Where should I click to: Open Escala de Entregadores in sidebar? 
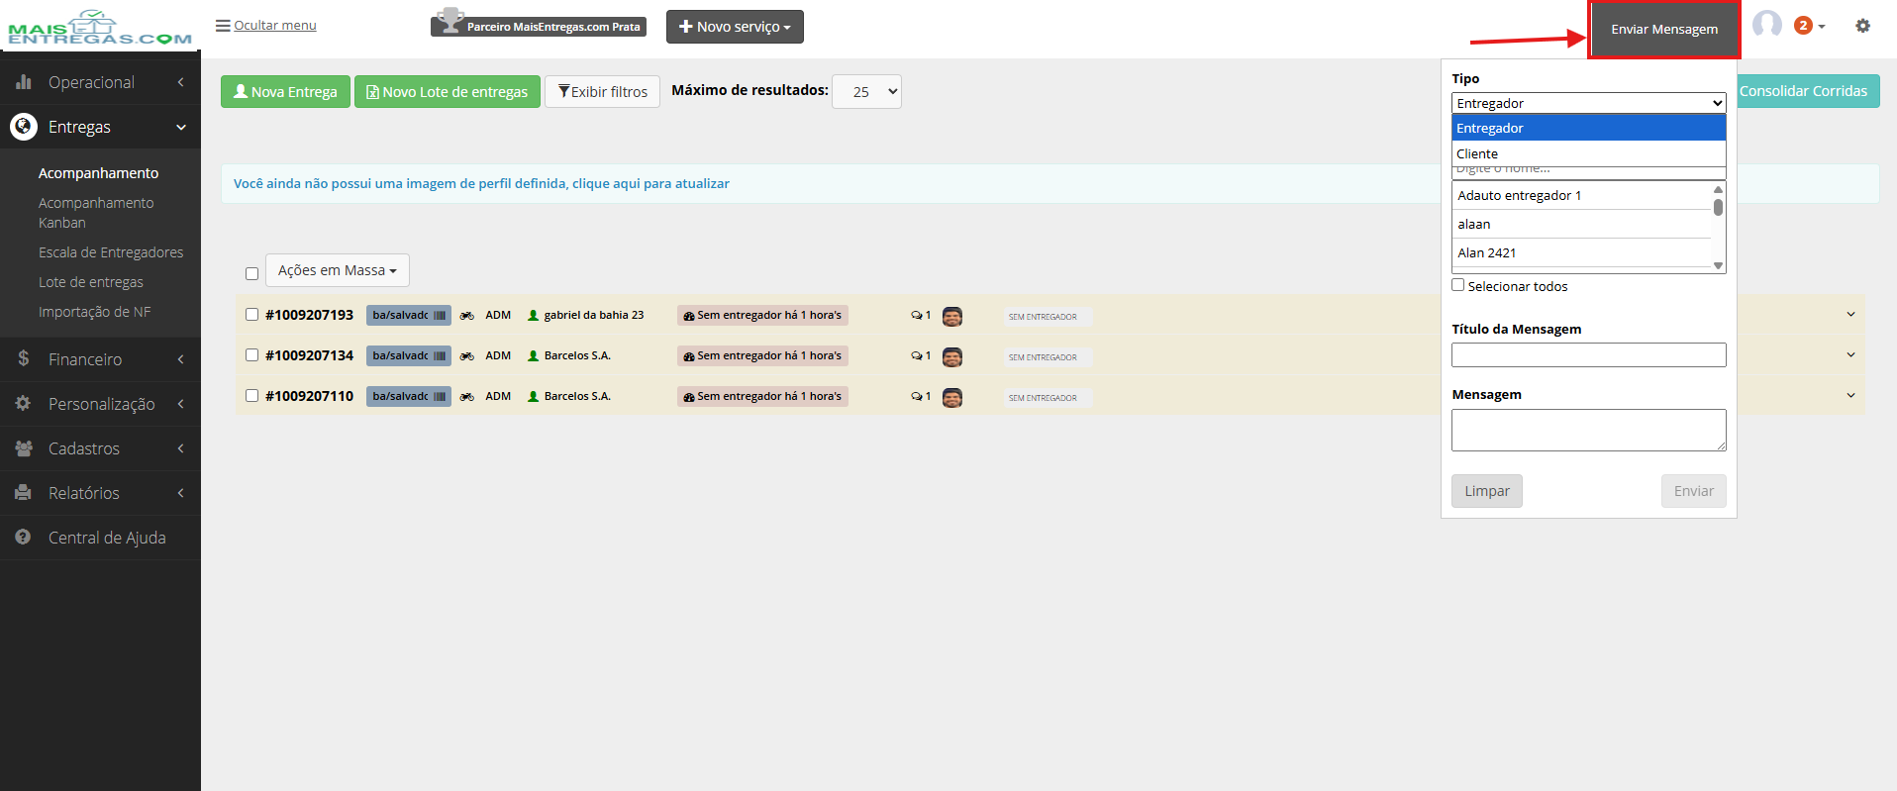(111, 252)
